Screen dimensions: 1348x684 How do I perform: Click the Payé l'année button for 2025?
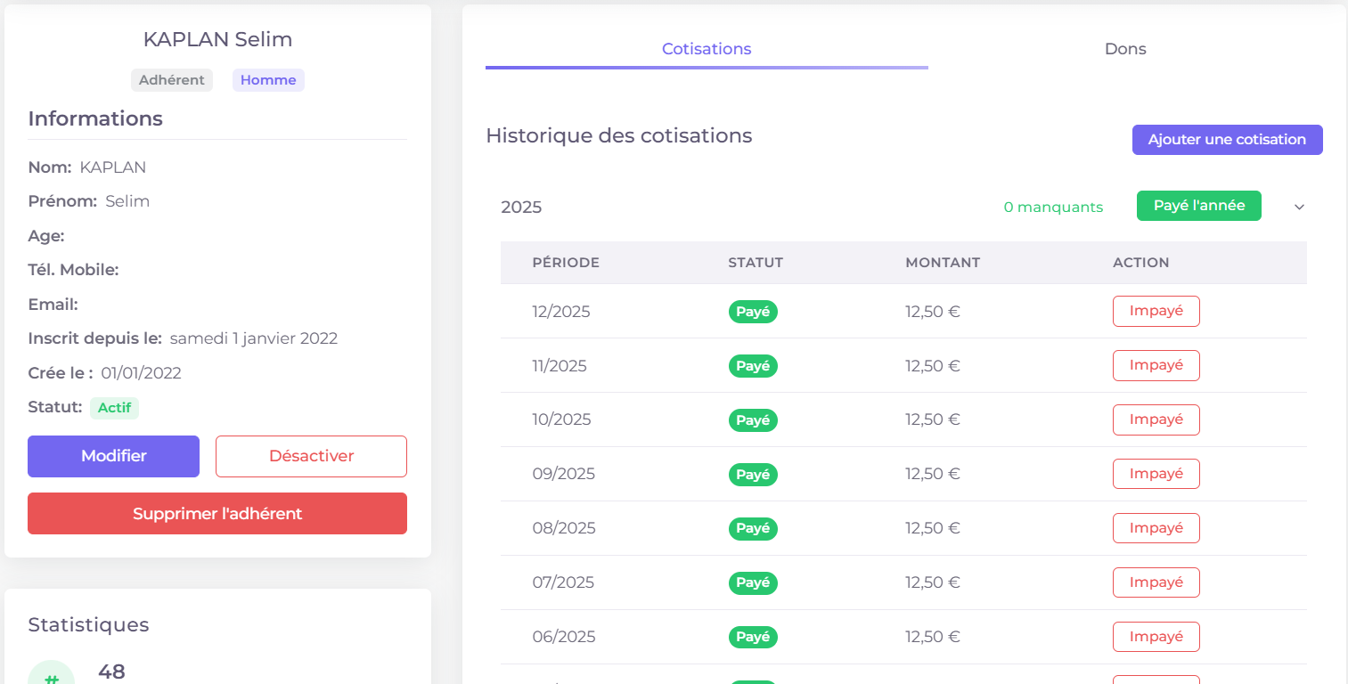1198,205
